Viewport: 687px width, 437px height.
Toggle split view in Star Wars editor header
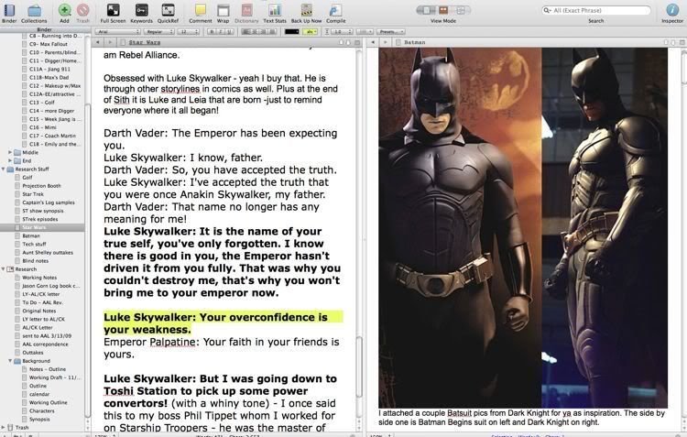357,42
